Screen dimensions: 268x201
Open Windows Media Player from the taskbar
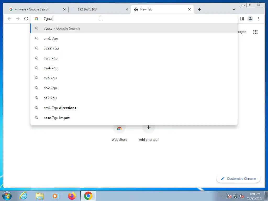pos(55,196)
